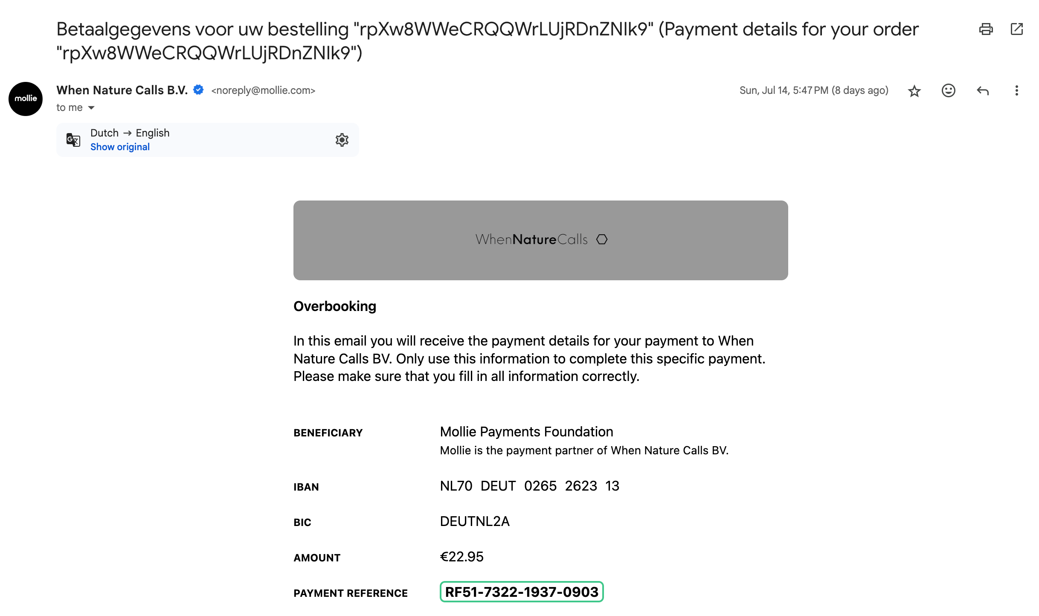Click Show original to view Dutch text
This screenshot has width=1039, height=616.
coord(120,147)
